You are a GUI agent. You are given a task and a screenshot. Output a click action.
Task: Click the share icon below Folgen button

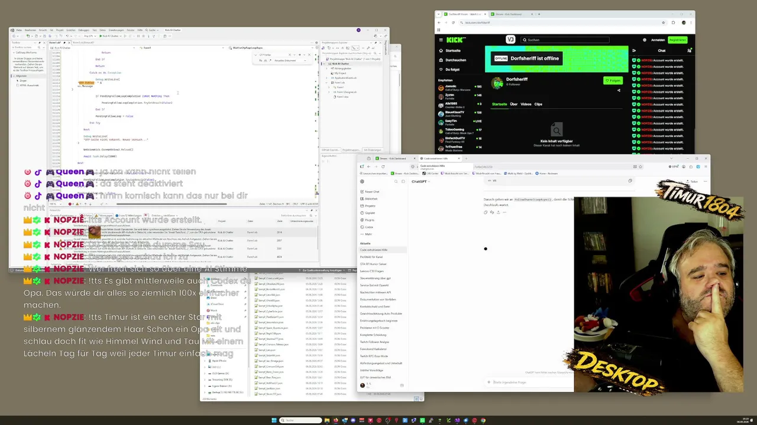click(619, 90)
